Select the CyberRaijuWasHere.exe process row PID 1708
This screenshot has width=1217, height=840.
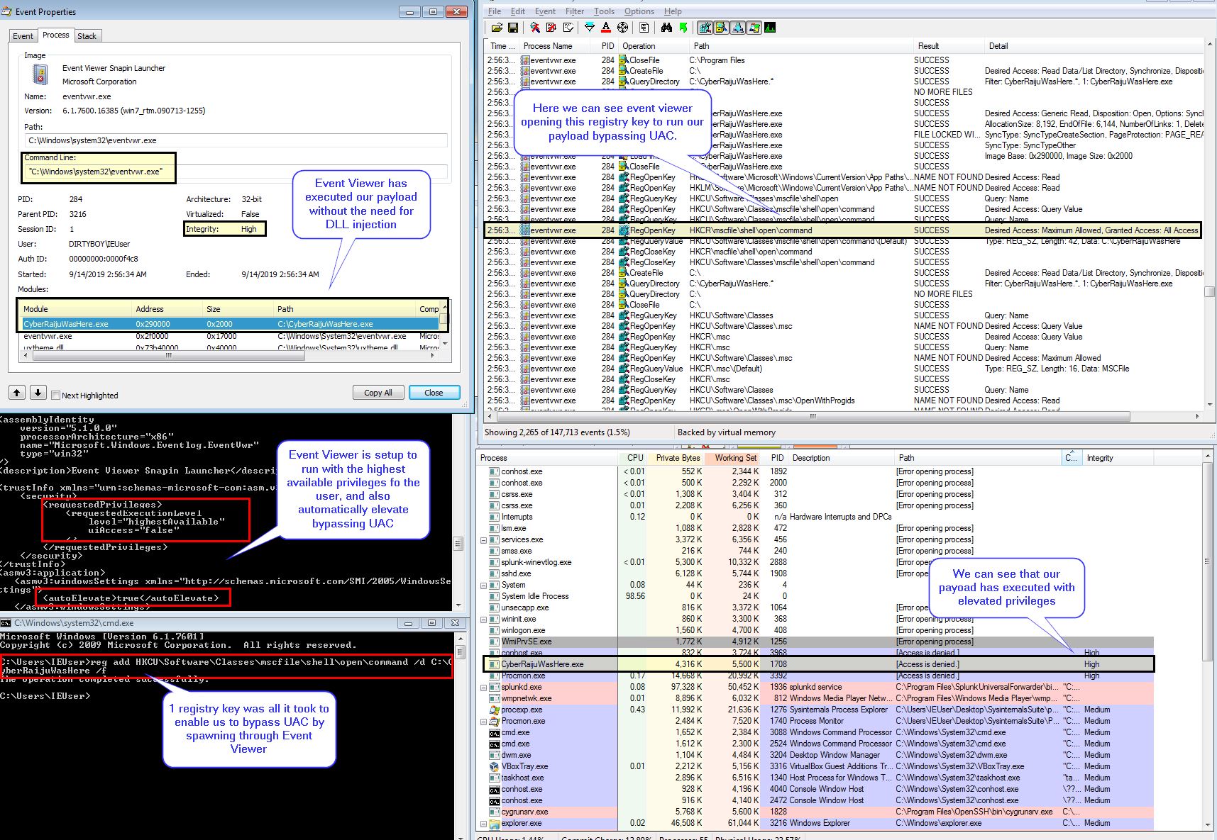(818, 664)
